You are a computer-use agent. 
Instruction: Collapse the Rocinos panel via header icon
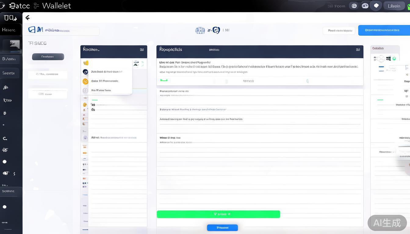coord(142,49)
